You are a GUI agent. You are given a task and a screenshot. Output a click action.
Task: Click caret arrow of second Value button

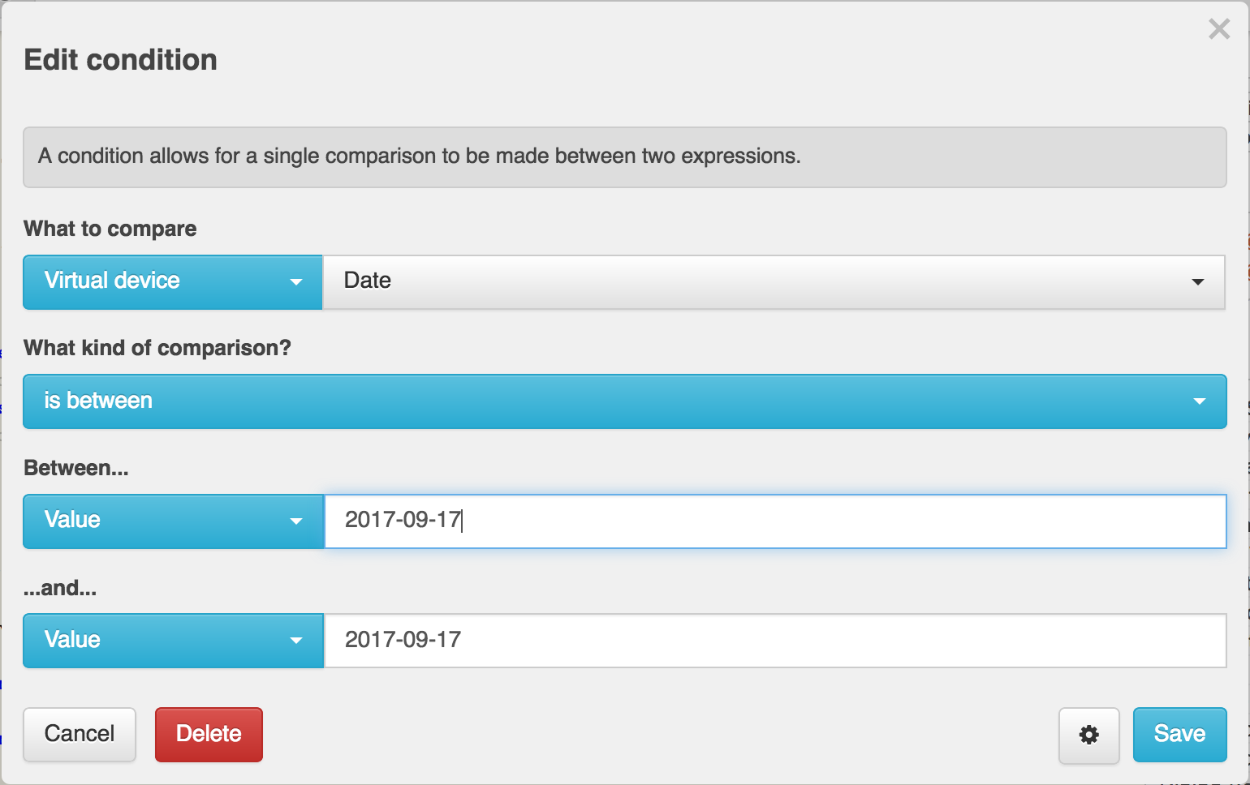(x=296, y=641)
